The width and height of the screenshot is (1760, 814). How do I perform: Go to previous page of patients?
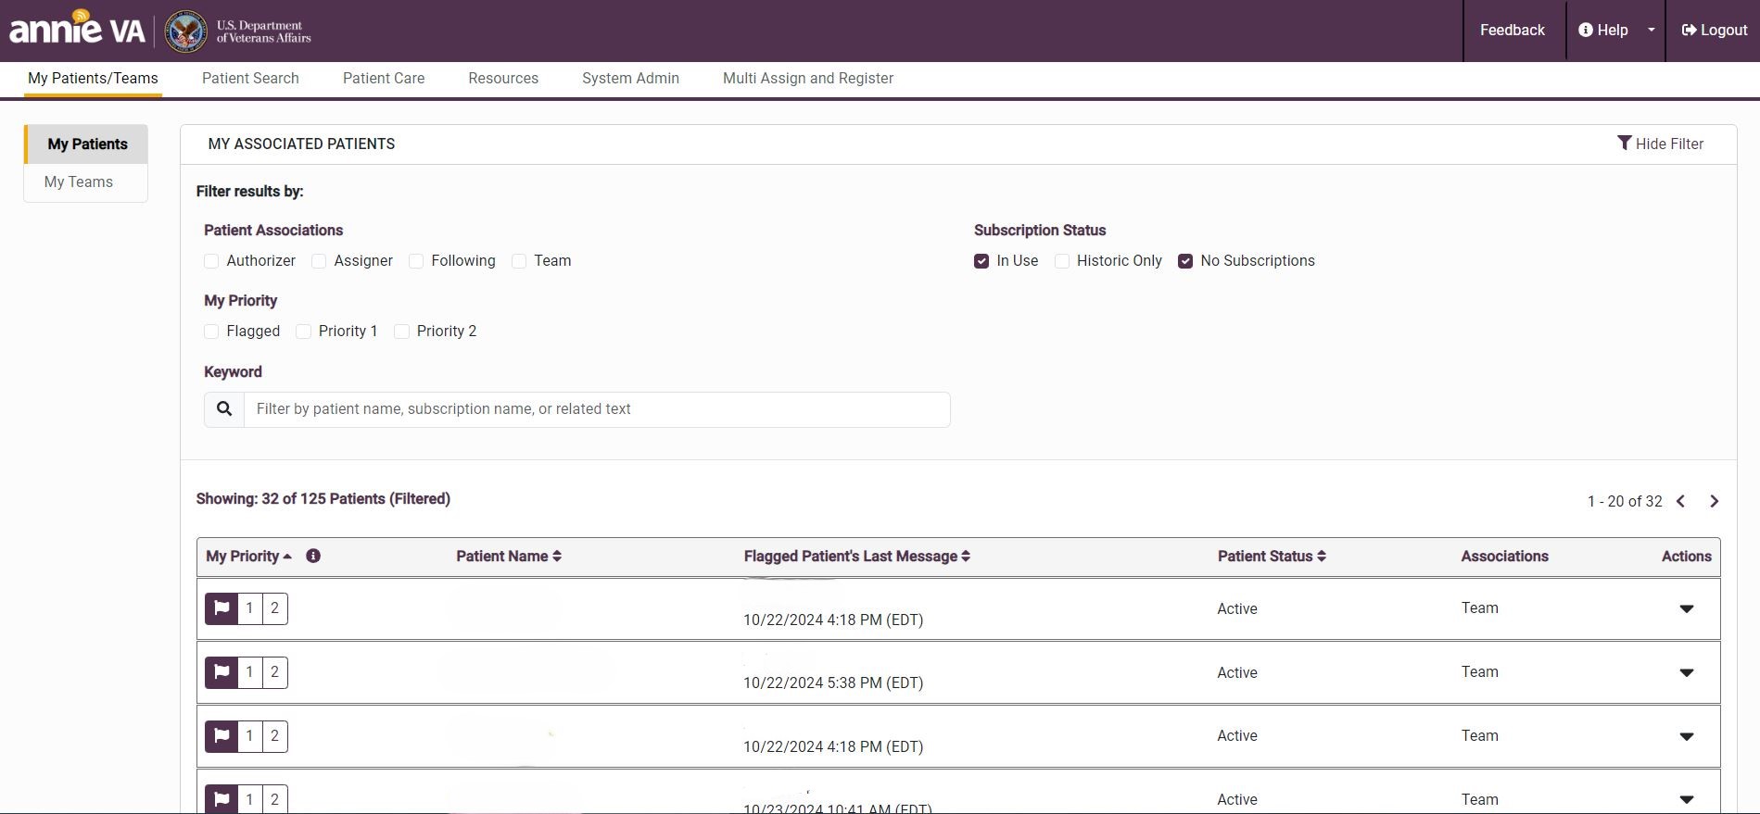click(1680, 501)
